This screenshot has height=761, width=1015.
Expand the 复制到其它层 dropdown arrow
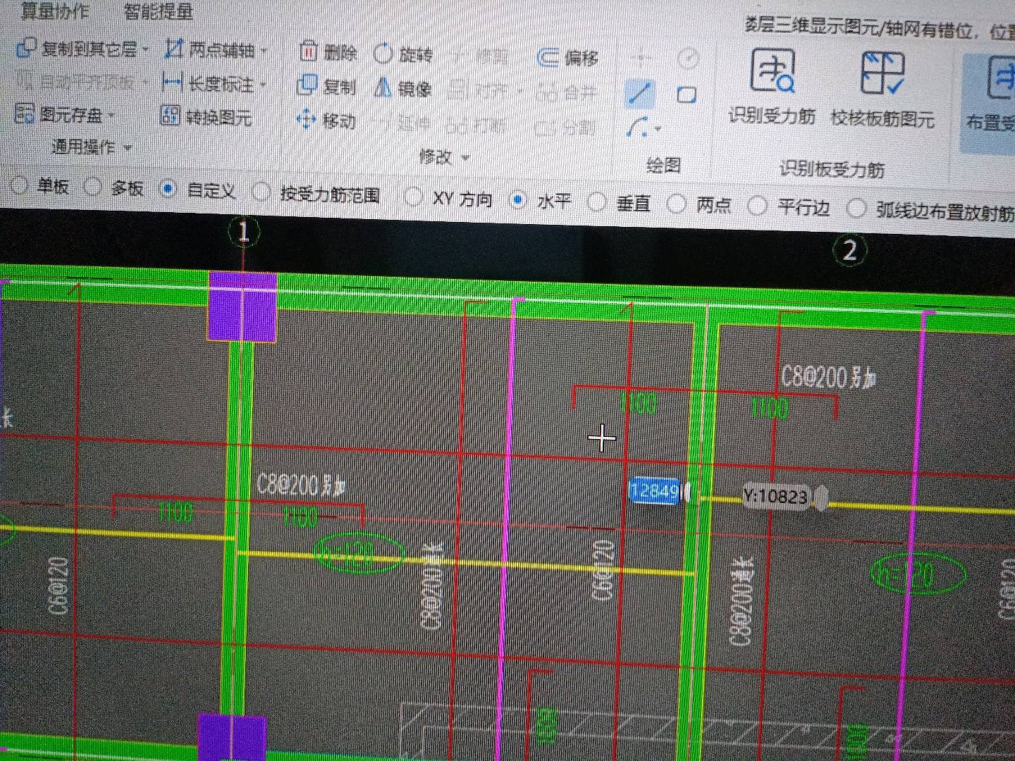pos(145,49)
